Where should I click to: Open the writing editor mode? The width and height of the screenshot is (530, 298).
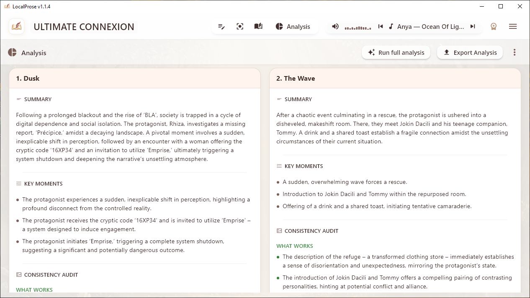click(221, 26)
